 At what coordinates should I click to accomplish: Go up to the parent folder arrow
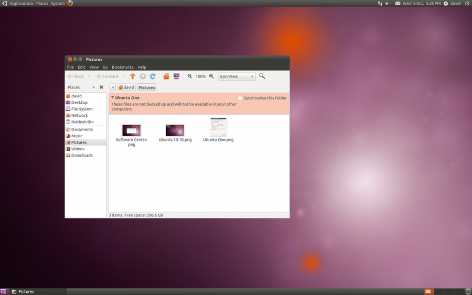coord(133,77)
